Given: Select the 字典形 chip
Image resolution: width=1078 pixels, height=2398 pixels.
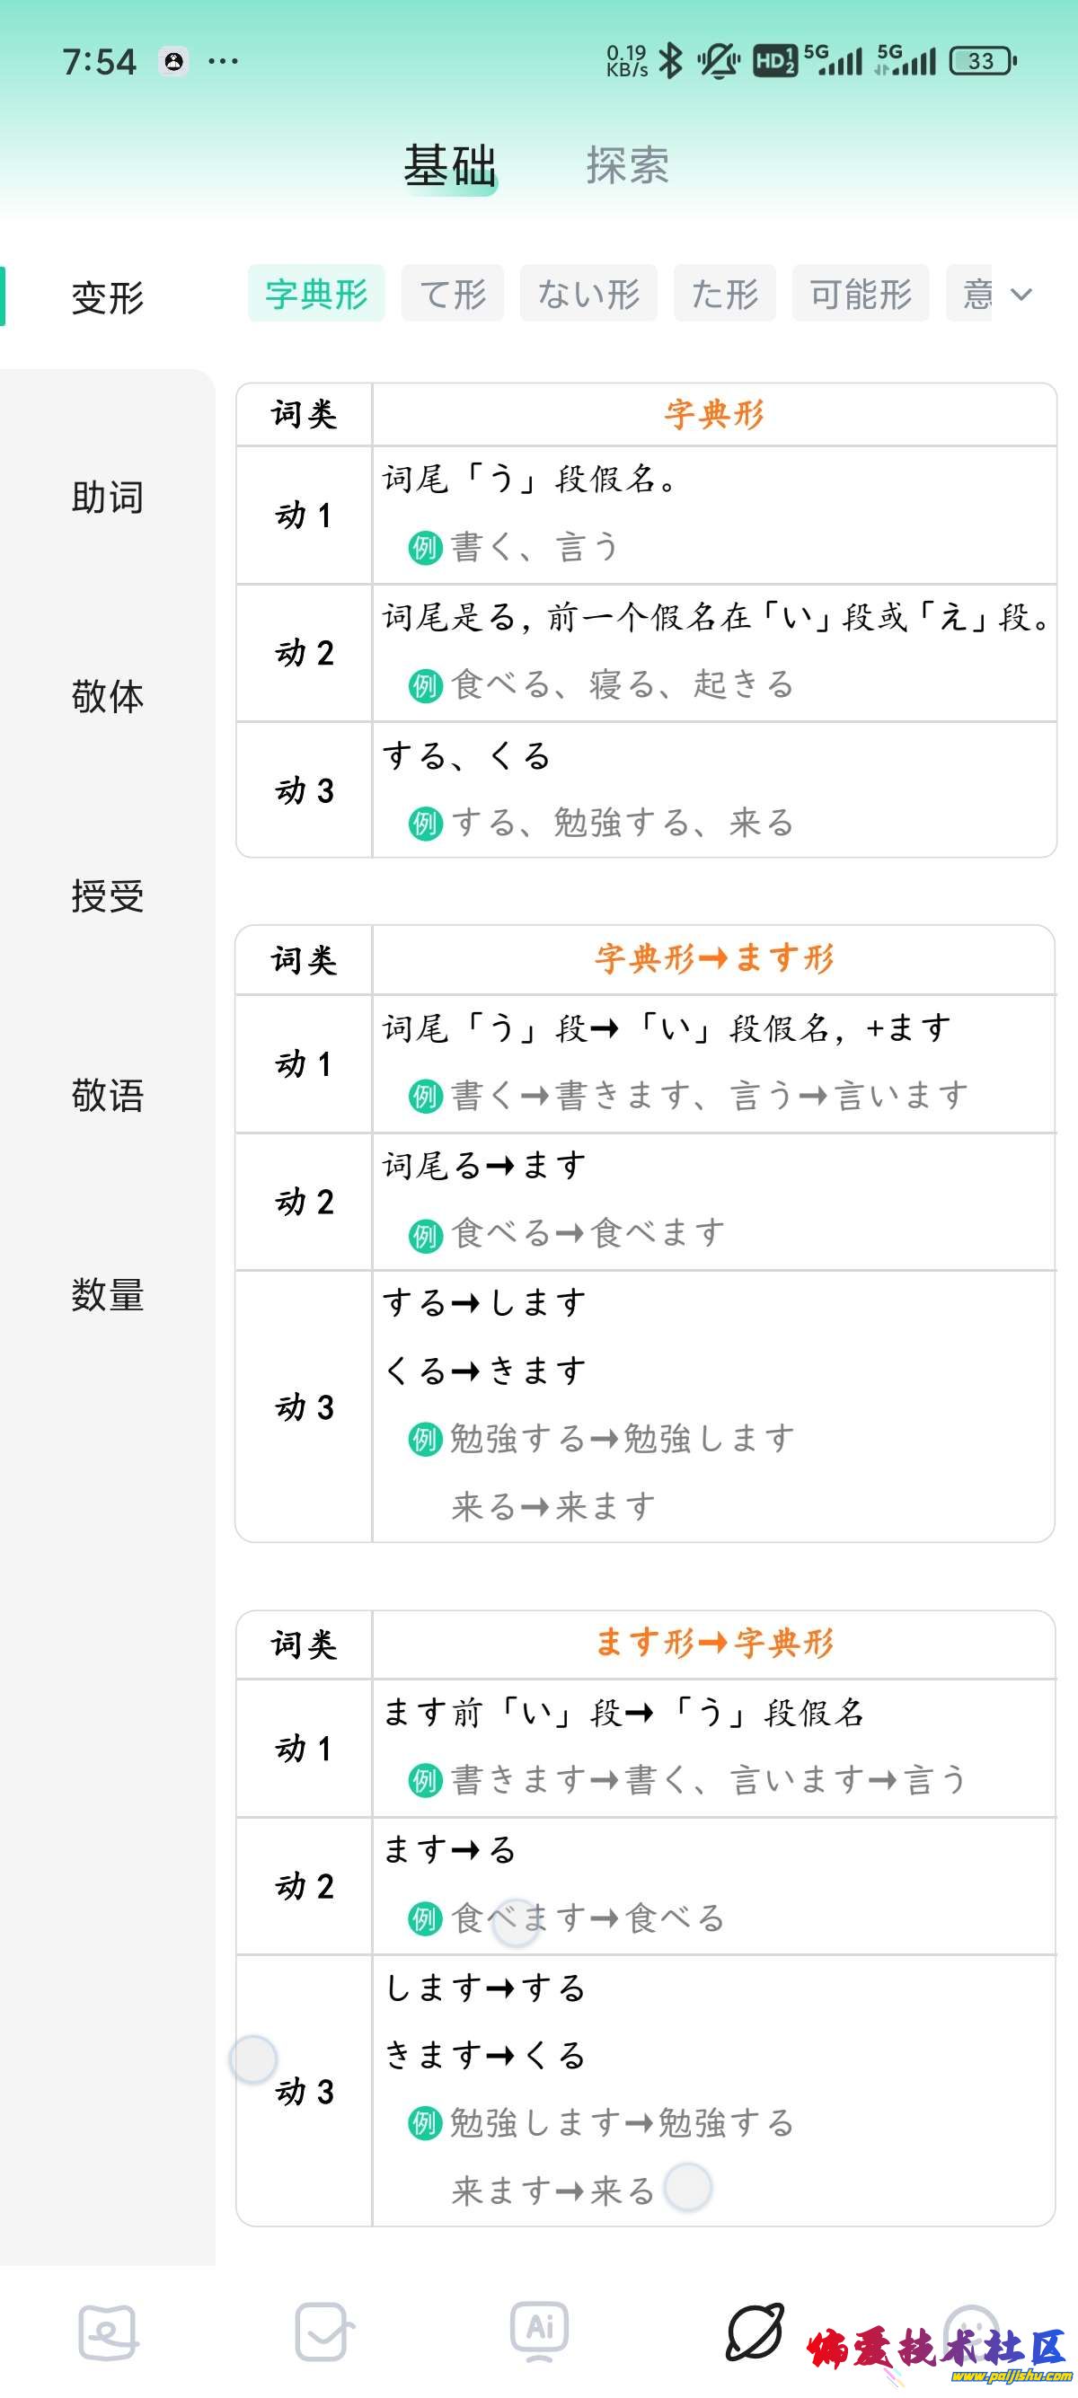Looking at the screenshot, I should point(316,295).
